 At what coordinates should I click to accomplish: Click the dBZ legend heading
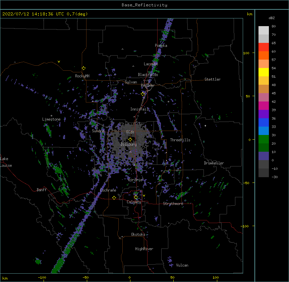point(272,18)
